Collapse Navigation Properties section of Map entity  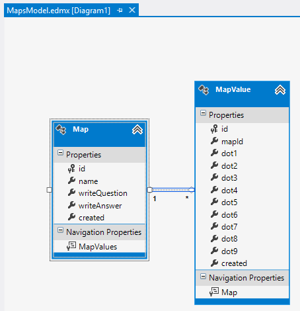pyautogui.click(x=60, y=230)
